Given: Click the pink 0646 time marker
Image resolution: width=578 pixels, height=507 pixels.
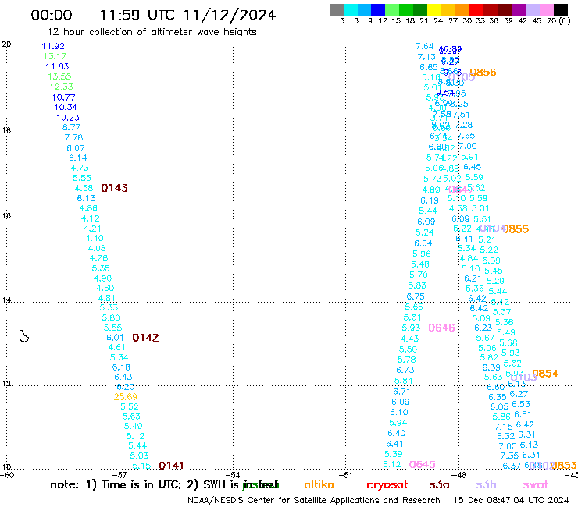Looking at the screenshot, I should [441, 328].
